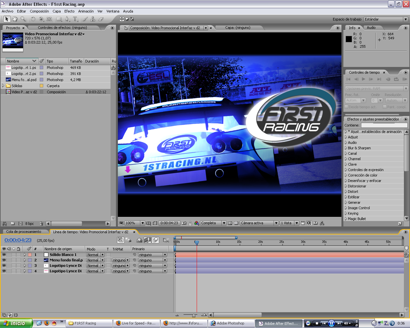Expand the Sólidas folder in Project
Viewport: 410px width, 328px height.
(x=3, y=86)
